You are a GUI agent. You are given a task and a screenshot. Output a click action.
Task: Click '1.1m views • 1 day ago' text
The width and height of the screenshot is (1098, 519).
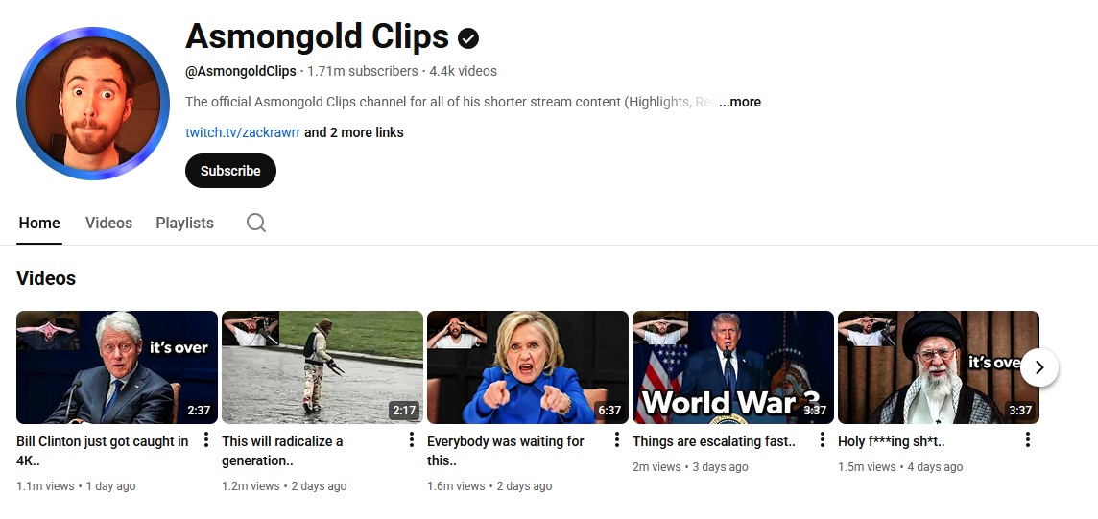click(77, 486)
